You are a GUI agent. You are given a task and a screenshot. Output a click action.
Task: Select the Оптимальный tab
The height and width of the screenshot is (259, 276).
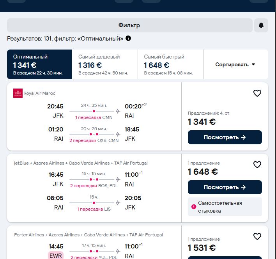[x=40, y=64]
